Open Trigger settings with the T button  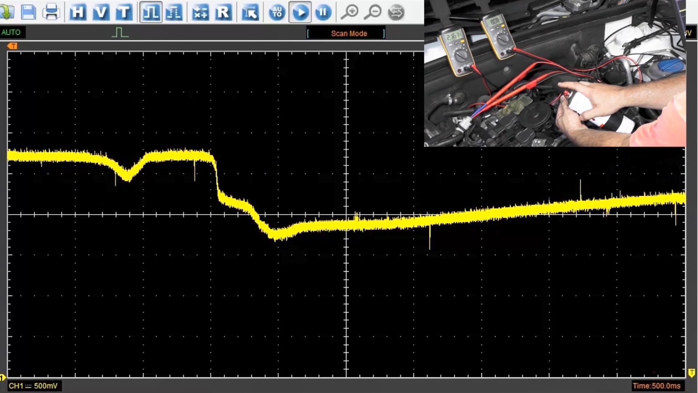pos(124,12)
